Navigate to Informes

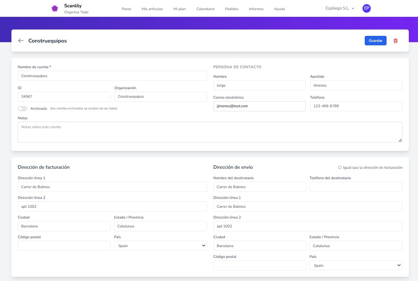[256, 9]
